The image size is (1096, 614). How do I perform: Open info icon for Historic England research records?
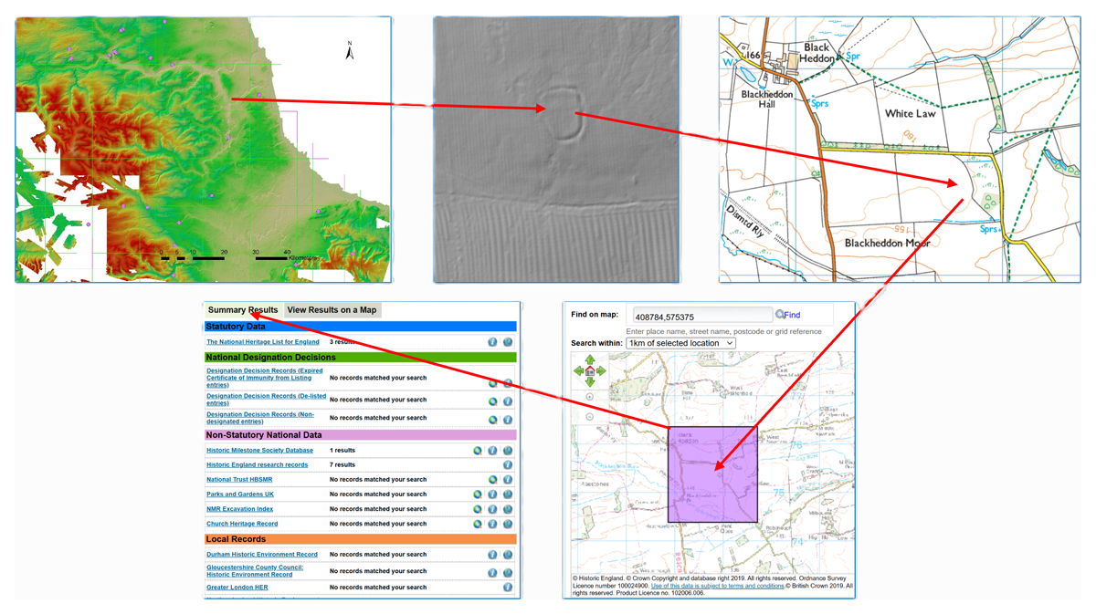[x=507, y=465]
